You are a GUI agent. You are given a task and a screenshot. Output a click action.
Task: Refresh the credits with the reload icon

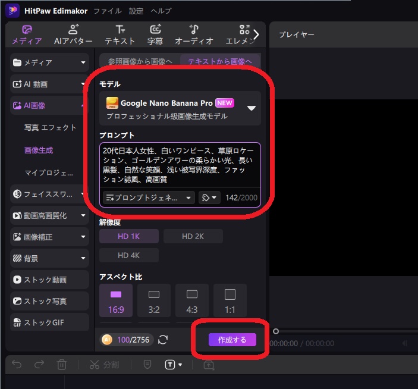click(x=163, y=340)
